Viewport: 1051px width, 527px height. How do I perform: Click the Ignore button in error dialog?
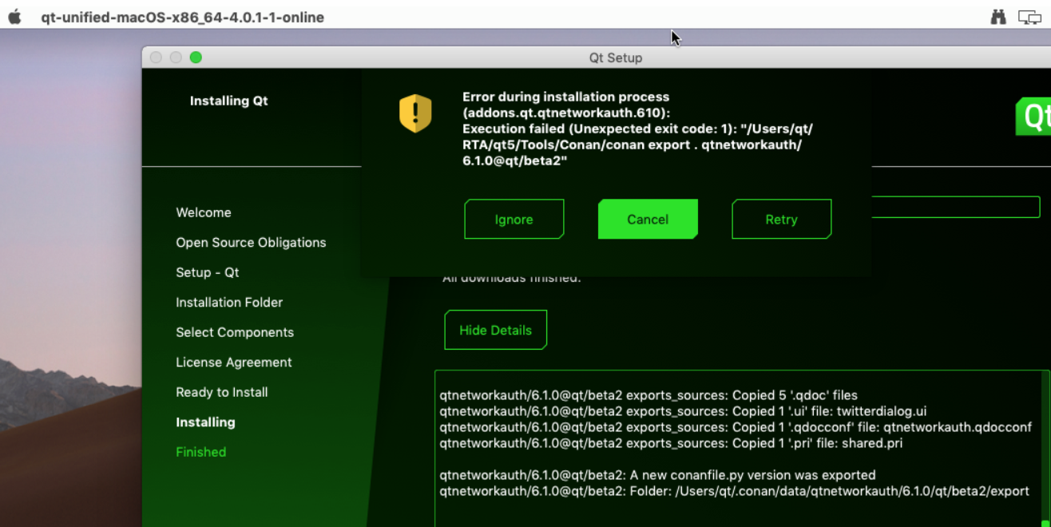(x=514, y=220)
